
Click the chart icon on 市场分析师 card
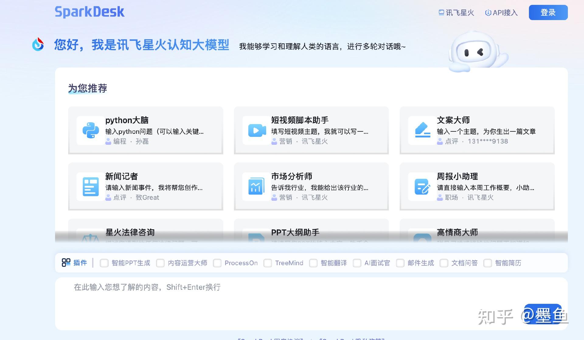coord(256,186)
